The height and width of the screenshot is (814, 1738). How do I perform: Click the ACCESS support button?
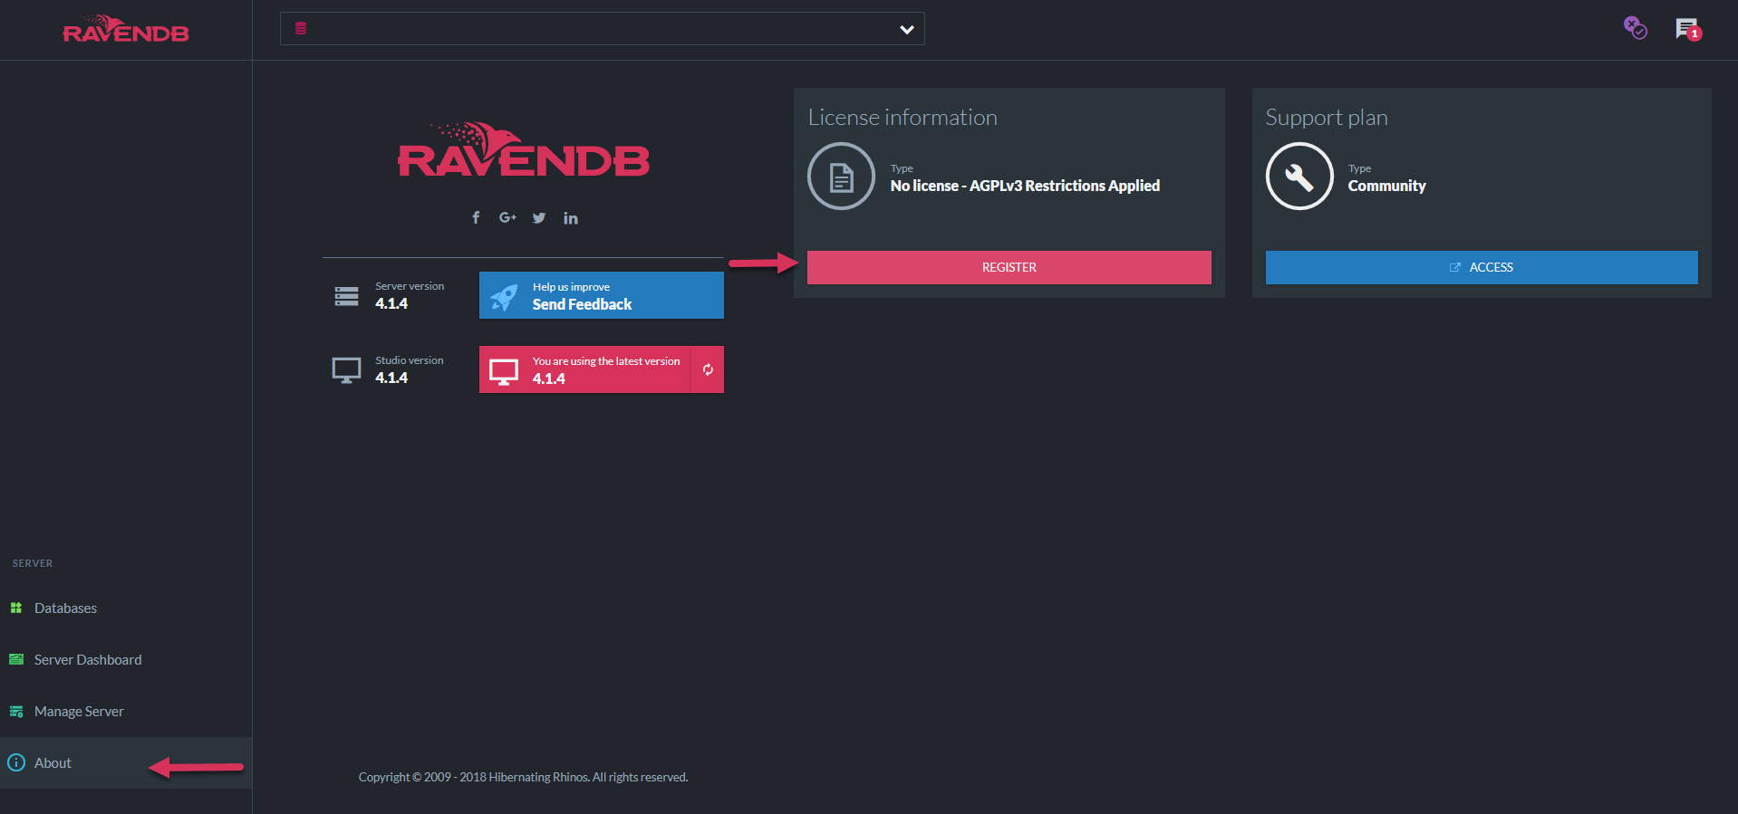1482,267
